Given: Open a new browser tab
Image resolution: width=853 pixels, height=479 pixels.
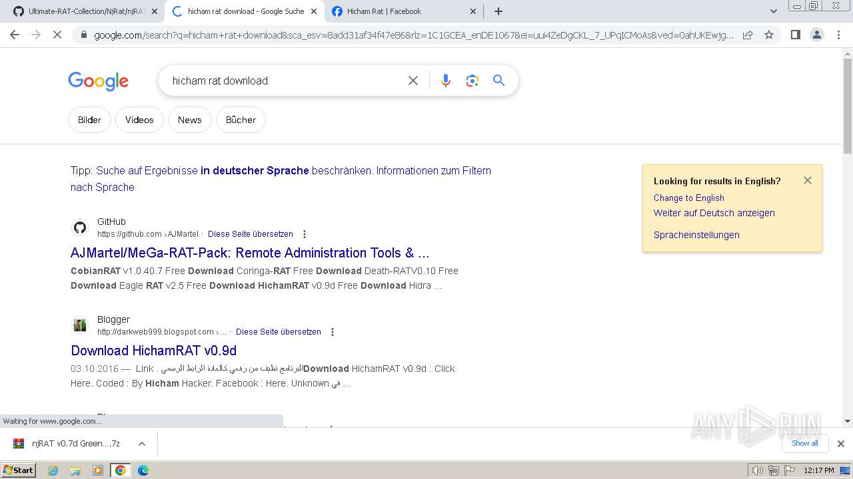Looking at the screenshot, I should (498, 11).
